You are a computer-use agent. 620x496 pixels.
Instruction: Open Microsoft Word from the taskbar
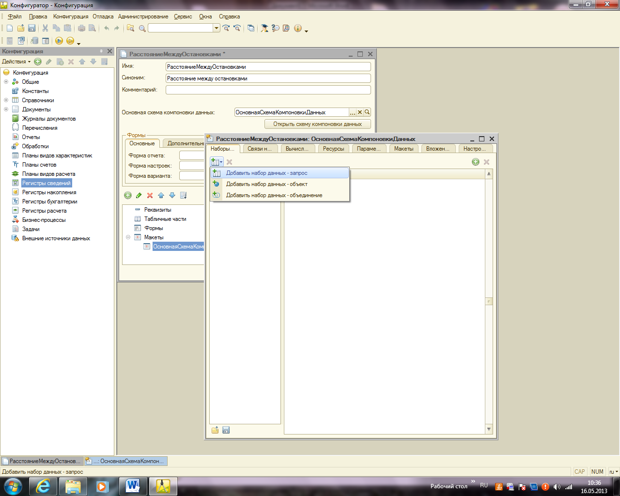[132, 486]
